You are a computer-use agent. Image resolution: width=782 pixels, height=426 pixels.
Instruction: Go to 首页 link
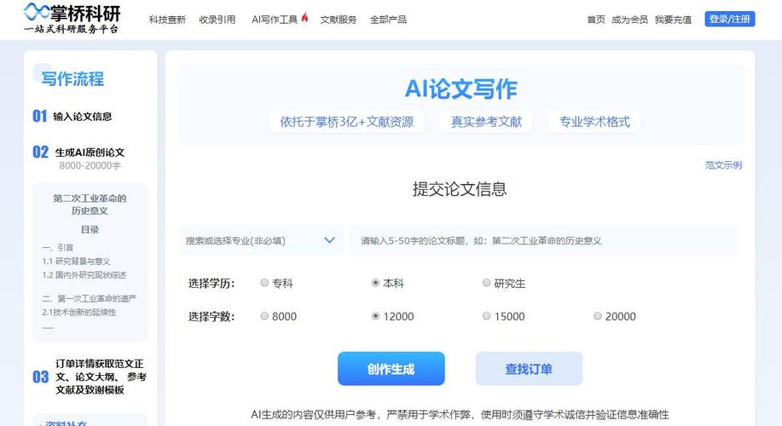596,20
